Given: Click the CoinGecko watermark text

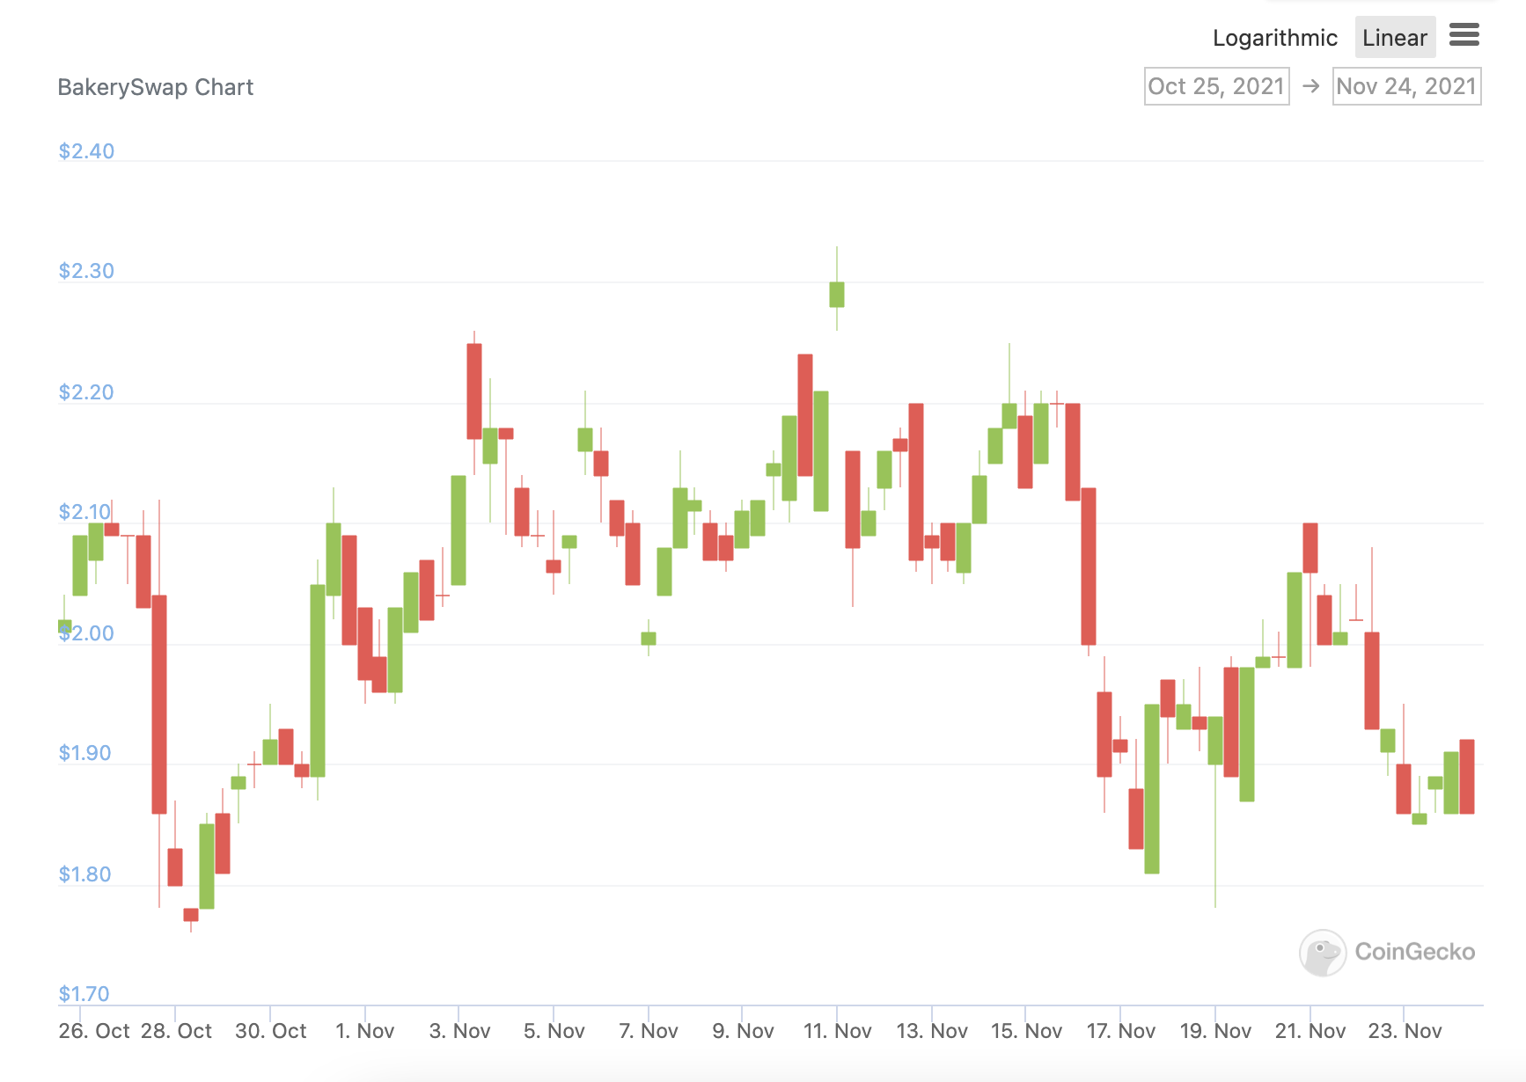Looking at the screenshot, I should 1414,952.
